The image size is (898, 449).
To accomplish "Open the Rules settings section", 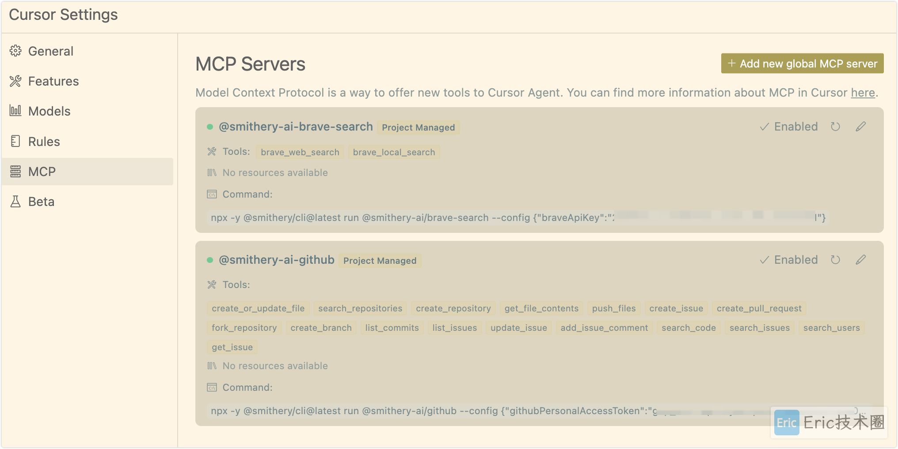I will (44, 142).
